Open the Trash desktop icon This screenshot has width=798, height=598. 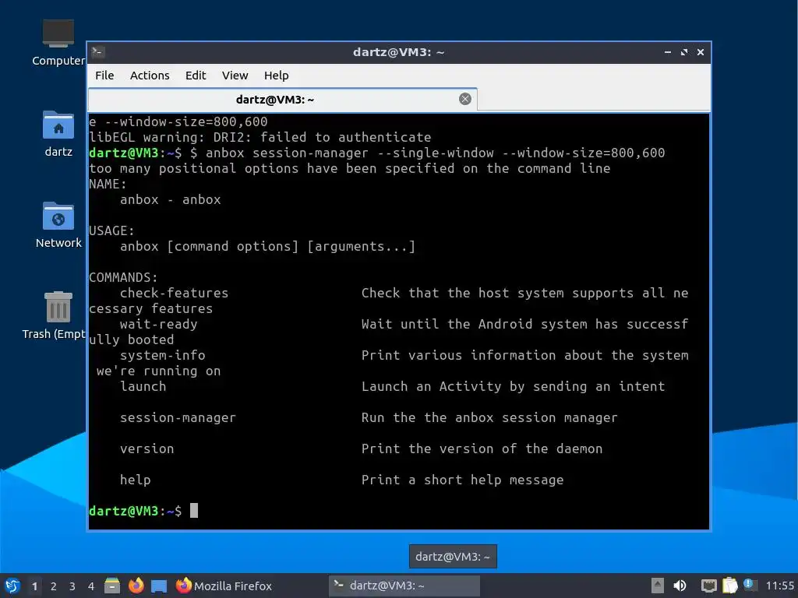tap(54, 315)
